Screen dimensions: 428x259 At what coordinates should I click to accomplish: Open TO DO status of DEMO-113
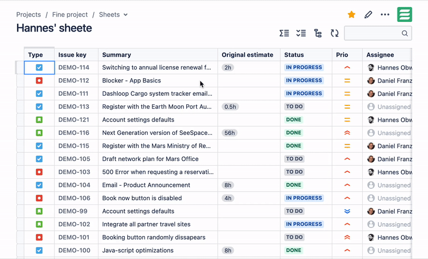[x=294, y=106]
